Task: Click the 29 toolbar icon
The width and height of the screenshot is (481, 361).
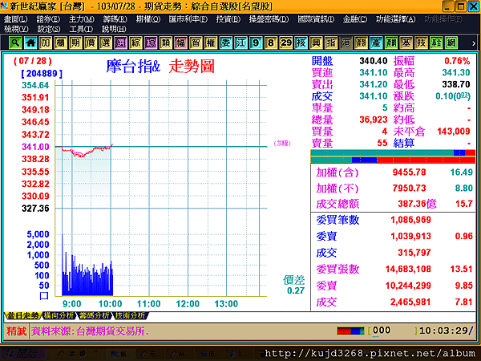Action: pyautogui.click(x=286, y=43)
